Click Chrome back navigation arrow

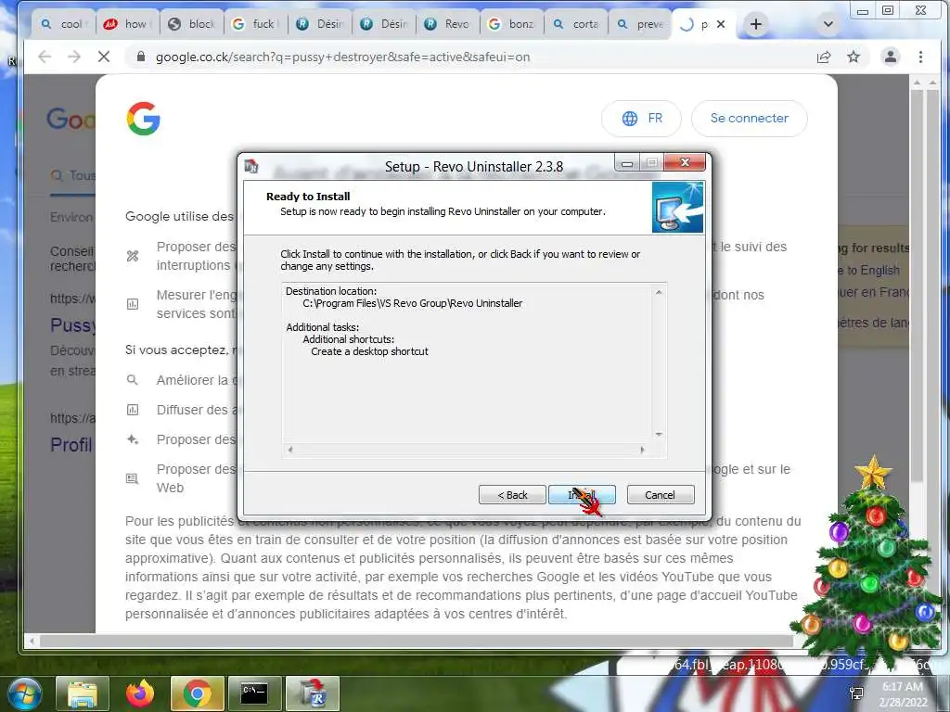pos(45,57)
